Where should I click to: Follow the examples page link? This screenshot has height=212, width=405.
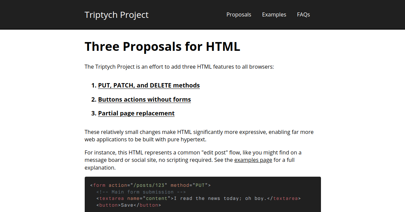(x=253, y=160)
